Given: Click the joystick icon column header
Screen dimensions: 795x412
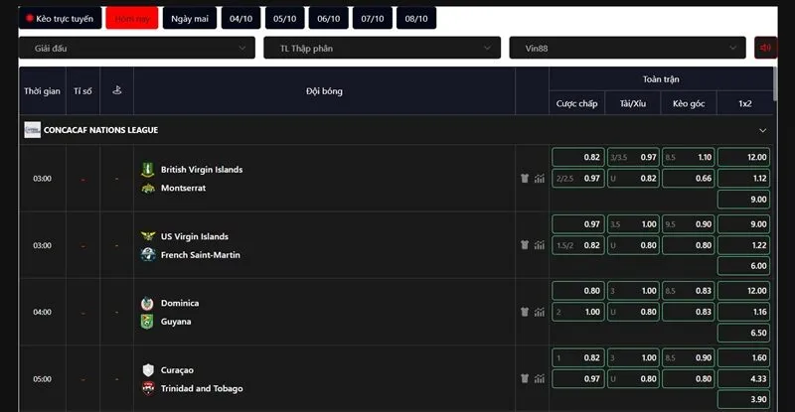Looking at the screenshot, I should [x=116, y=90].
